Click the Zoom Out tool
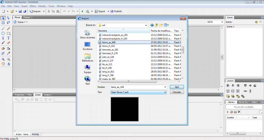The height and width of the screenshot is (140, 264). [x=9, y=59]
